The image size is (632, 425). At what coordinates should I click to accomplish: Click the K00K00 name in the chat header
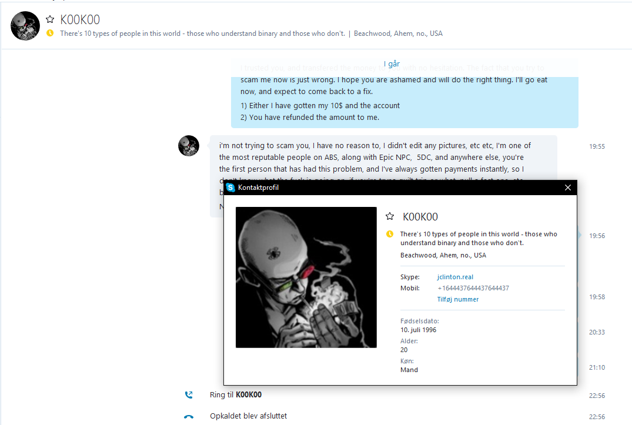[x=80, y=19]
